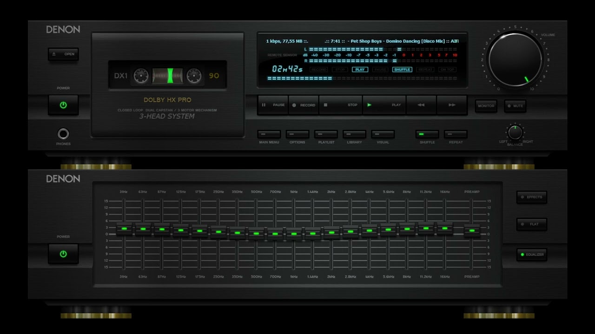Toggle the REPEAT indicator in display

tap(425, 70)
